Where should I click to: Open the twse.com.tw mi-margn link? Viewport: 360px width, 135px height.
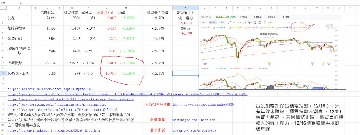click(x=57, y=104)
